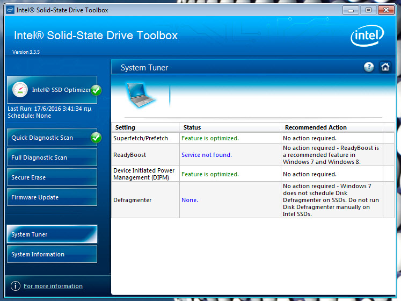The image size is (401, 301).
Task: Follow the For more information link
Action: 53,286
